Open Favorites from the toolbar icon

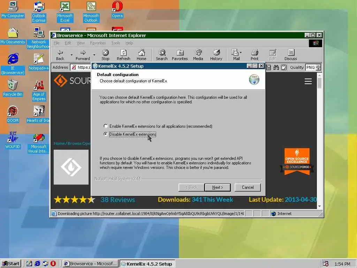(180, 55)
